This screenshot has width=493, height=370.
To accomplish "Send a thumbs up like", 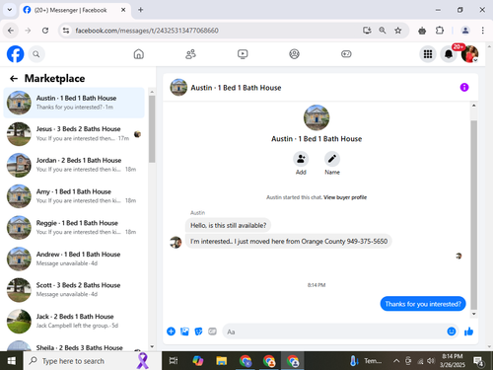I will 468,332.
